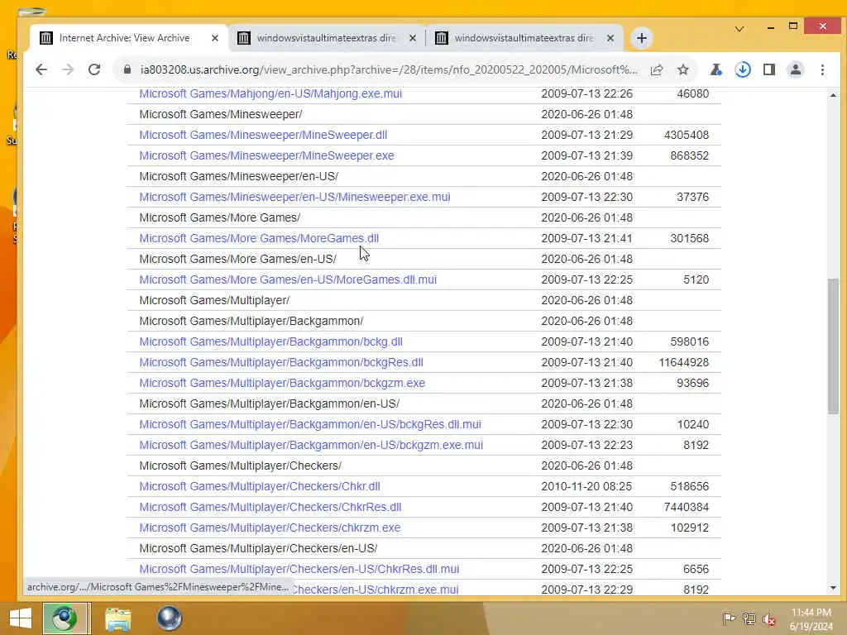Click the file size value 4305408
The width and height of the screenshot is (847, 635).
pyautogui.click(x=686, y=135)
